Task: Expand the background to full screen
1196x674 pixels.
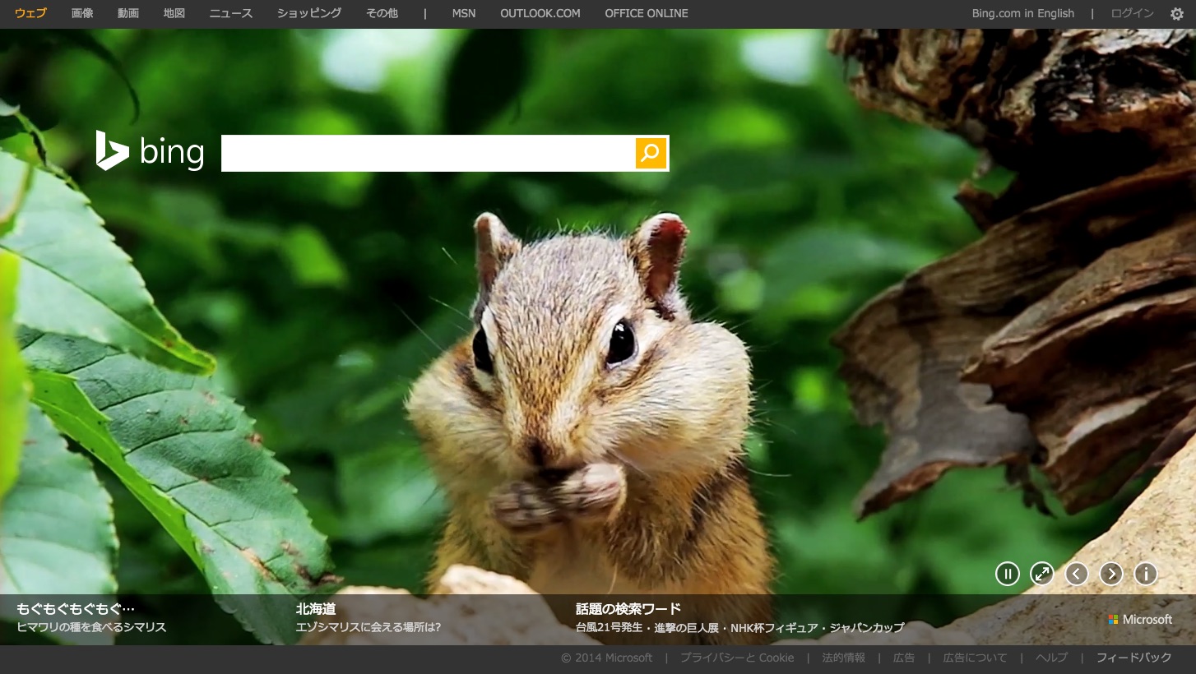Action: pos(1042,574)
